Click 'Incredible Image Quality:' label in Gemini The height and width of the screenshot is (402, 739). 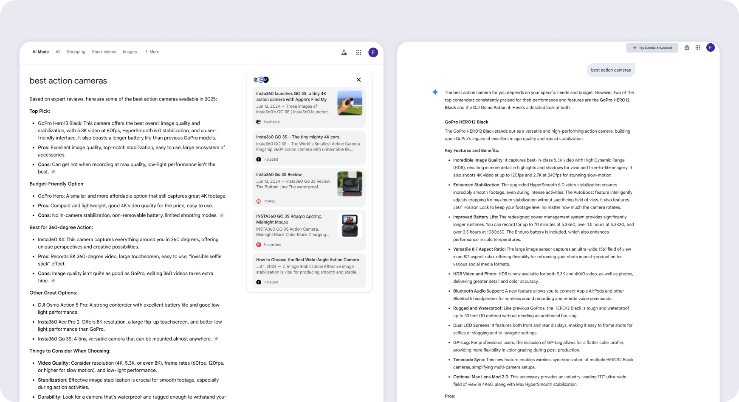pos(478,160)
